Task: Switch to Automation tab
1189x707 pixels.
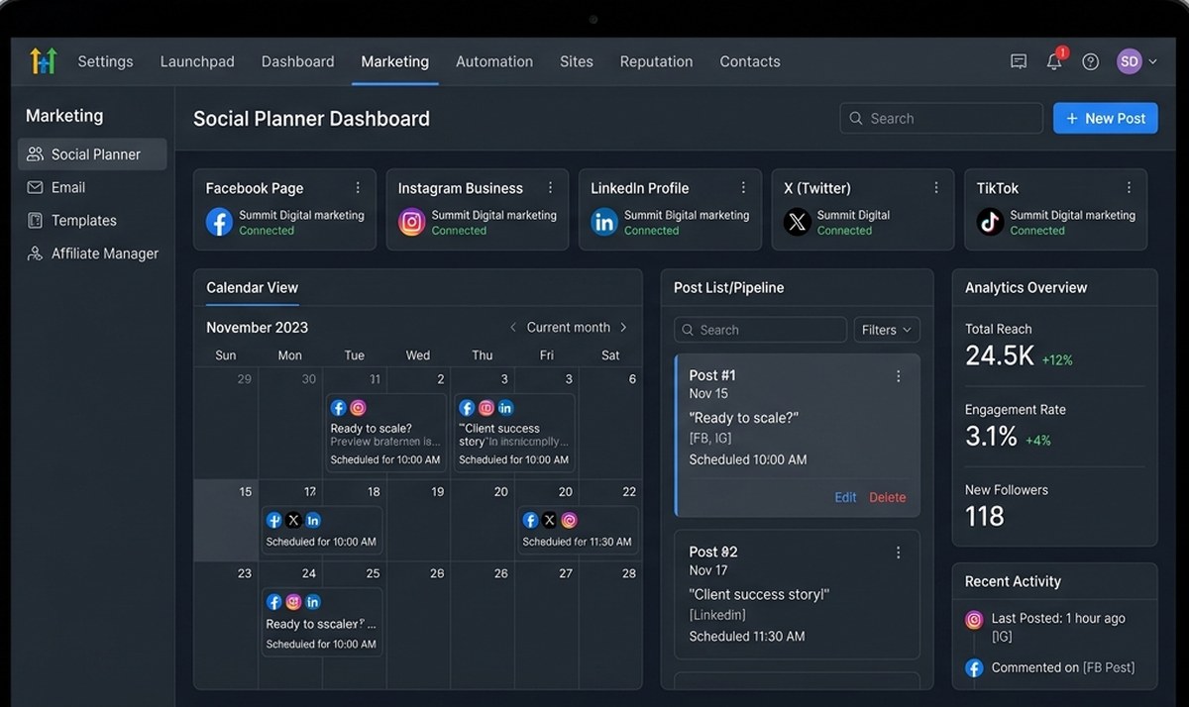Action: point(494,61)
